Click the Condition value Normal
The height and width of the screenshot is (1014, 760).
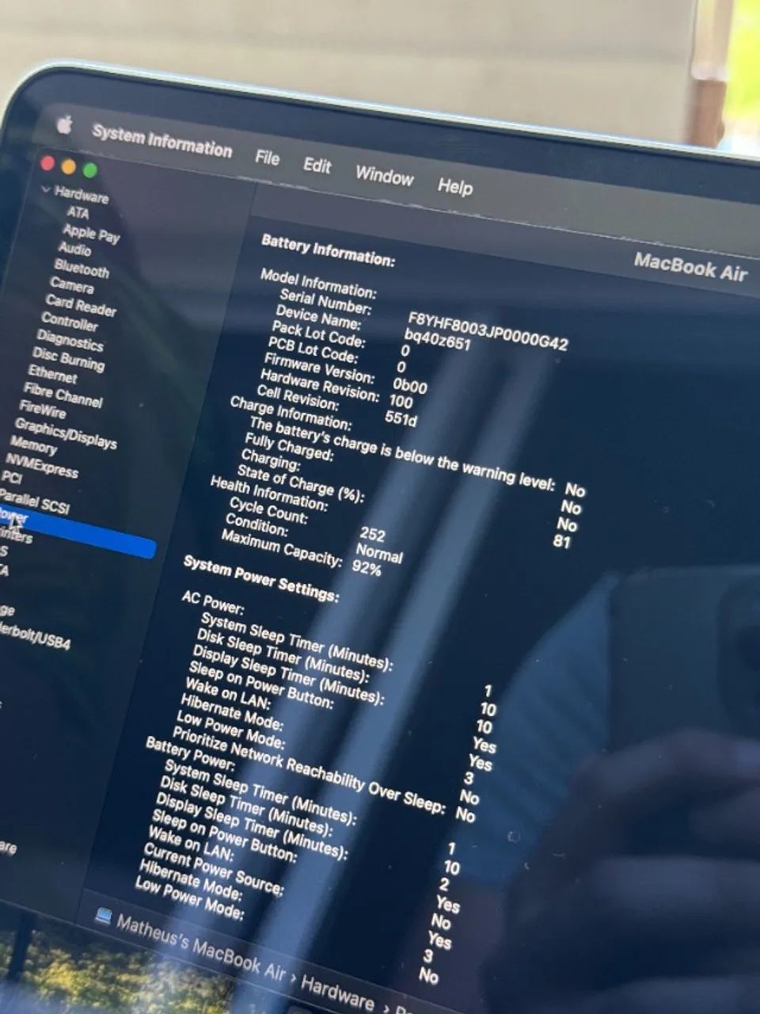click(379, 552)
